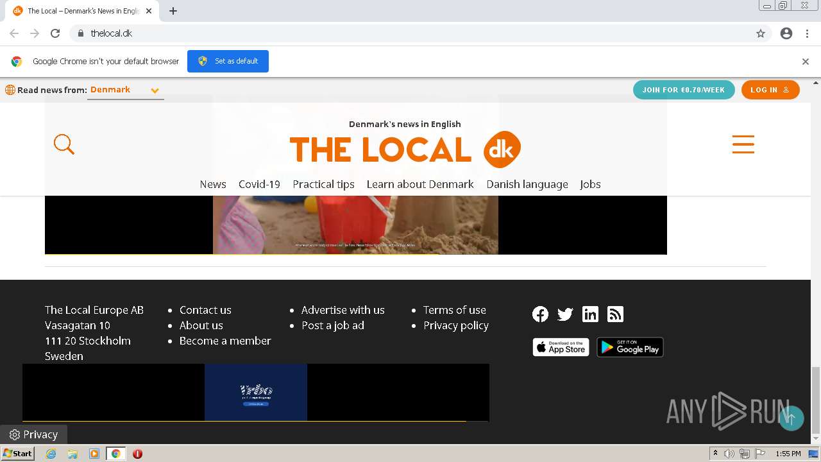
Task: Expand the Read news from Denmark dropdown
Action: click(125, 90)
